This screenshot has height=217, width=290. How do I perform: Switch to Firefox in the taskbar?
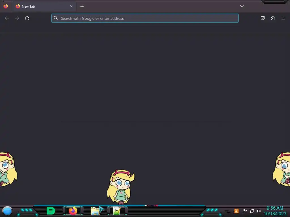point(73,211)
